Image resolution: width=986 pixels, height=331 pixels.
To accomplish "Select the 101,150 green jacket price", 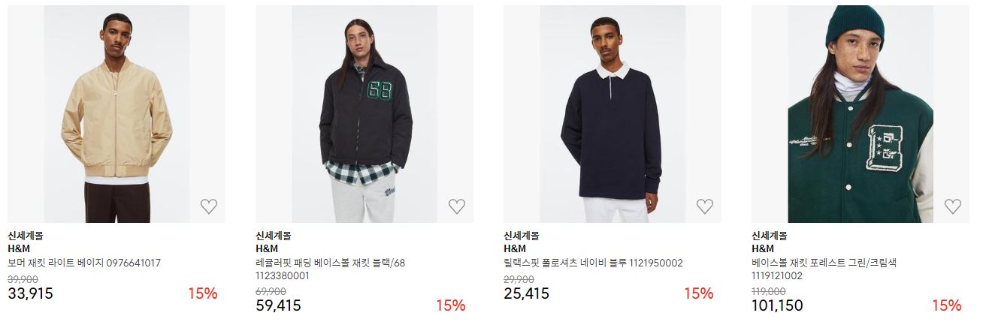I will pyautogui.click(x=777, y=305).
